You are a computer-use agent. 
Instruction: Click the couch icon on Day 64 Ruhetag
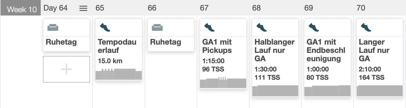coord(53,27)
